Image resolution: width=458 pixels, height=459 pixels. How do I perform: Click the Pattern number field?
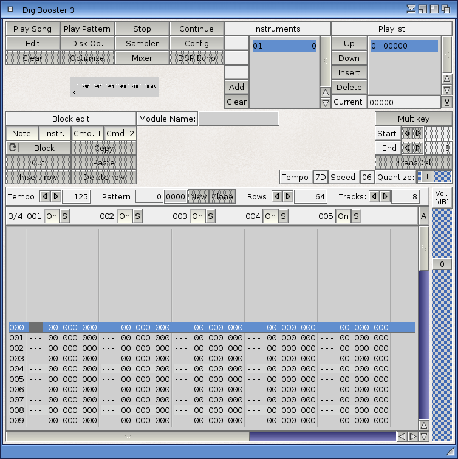coord(149,196)
